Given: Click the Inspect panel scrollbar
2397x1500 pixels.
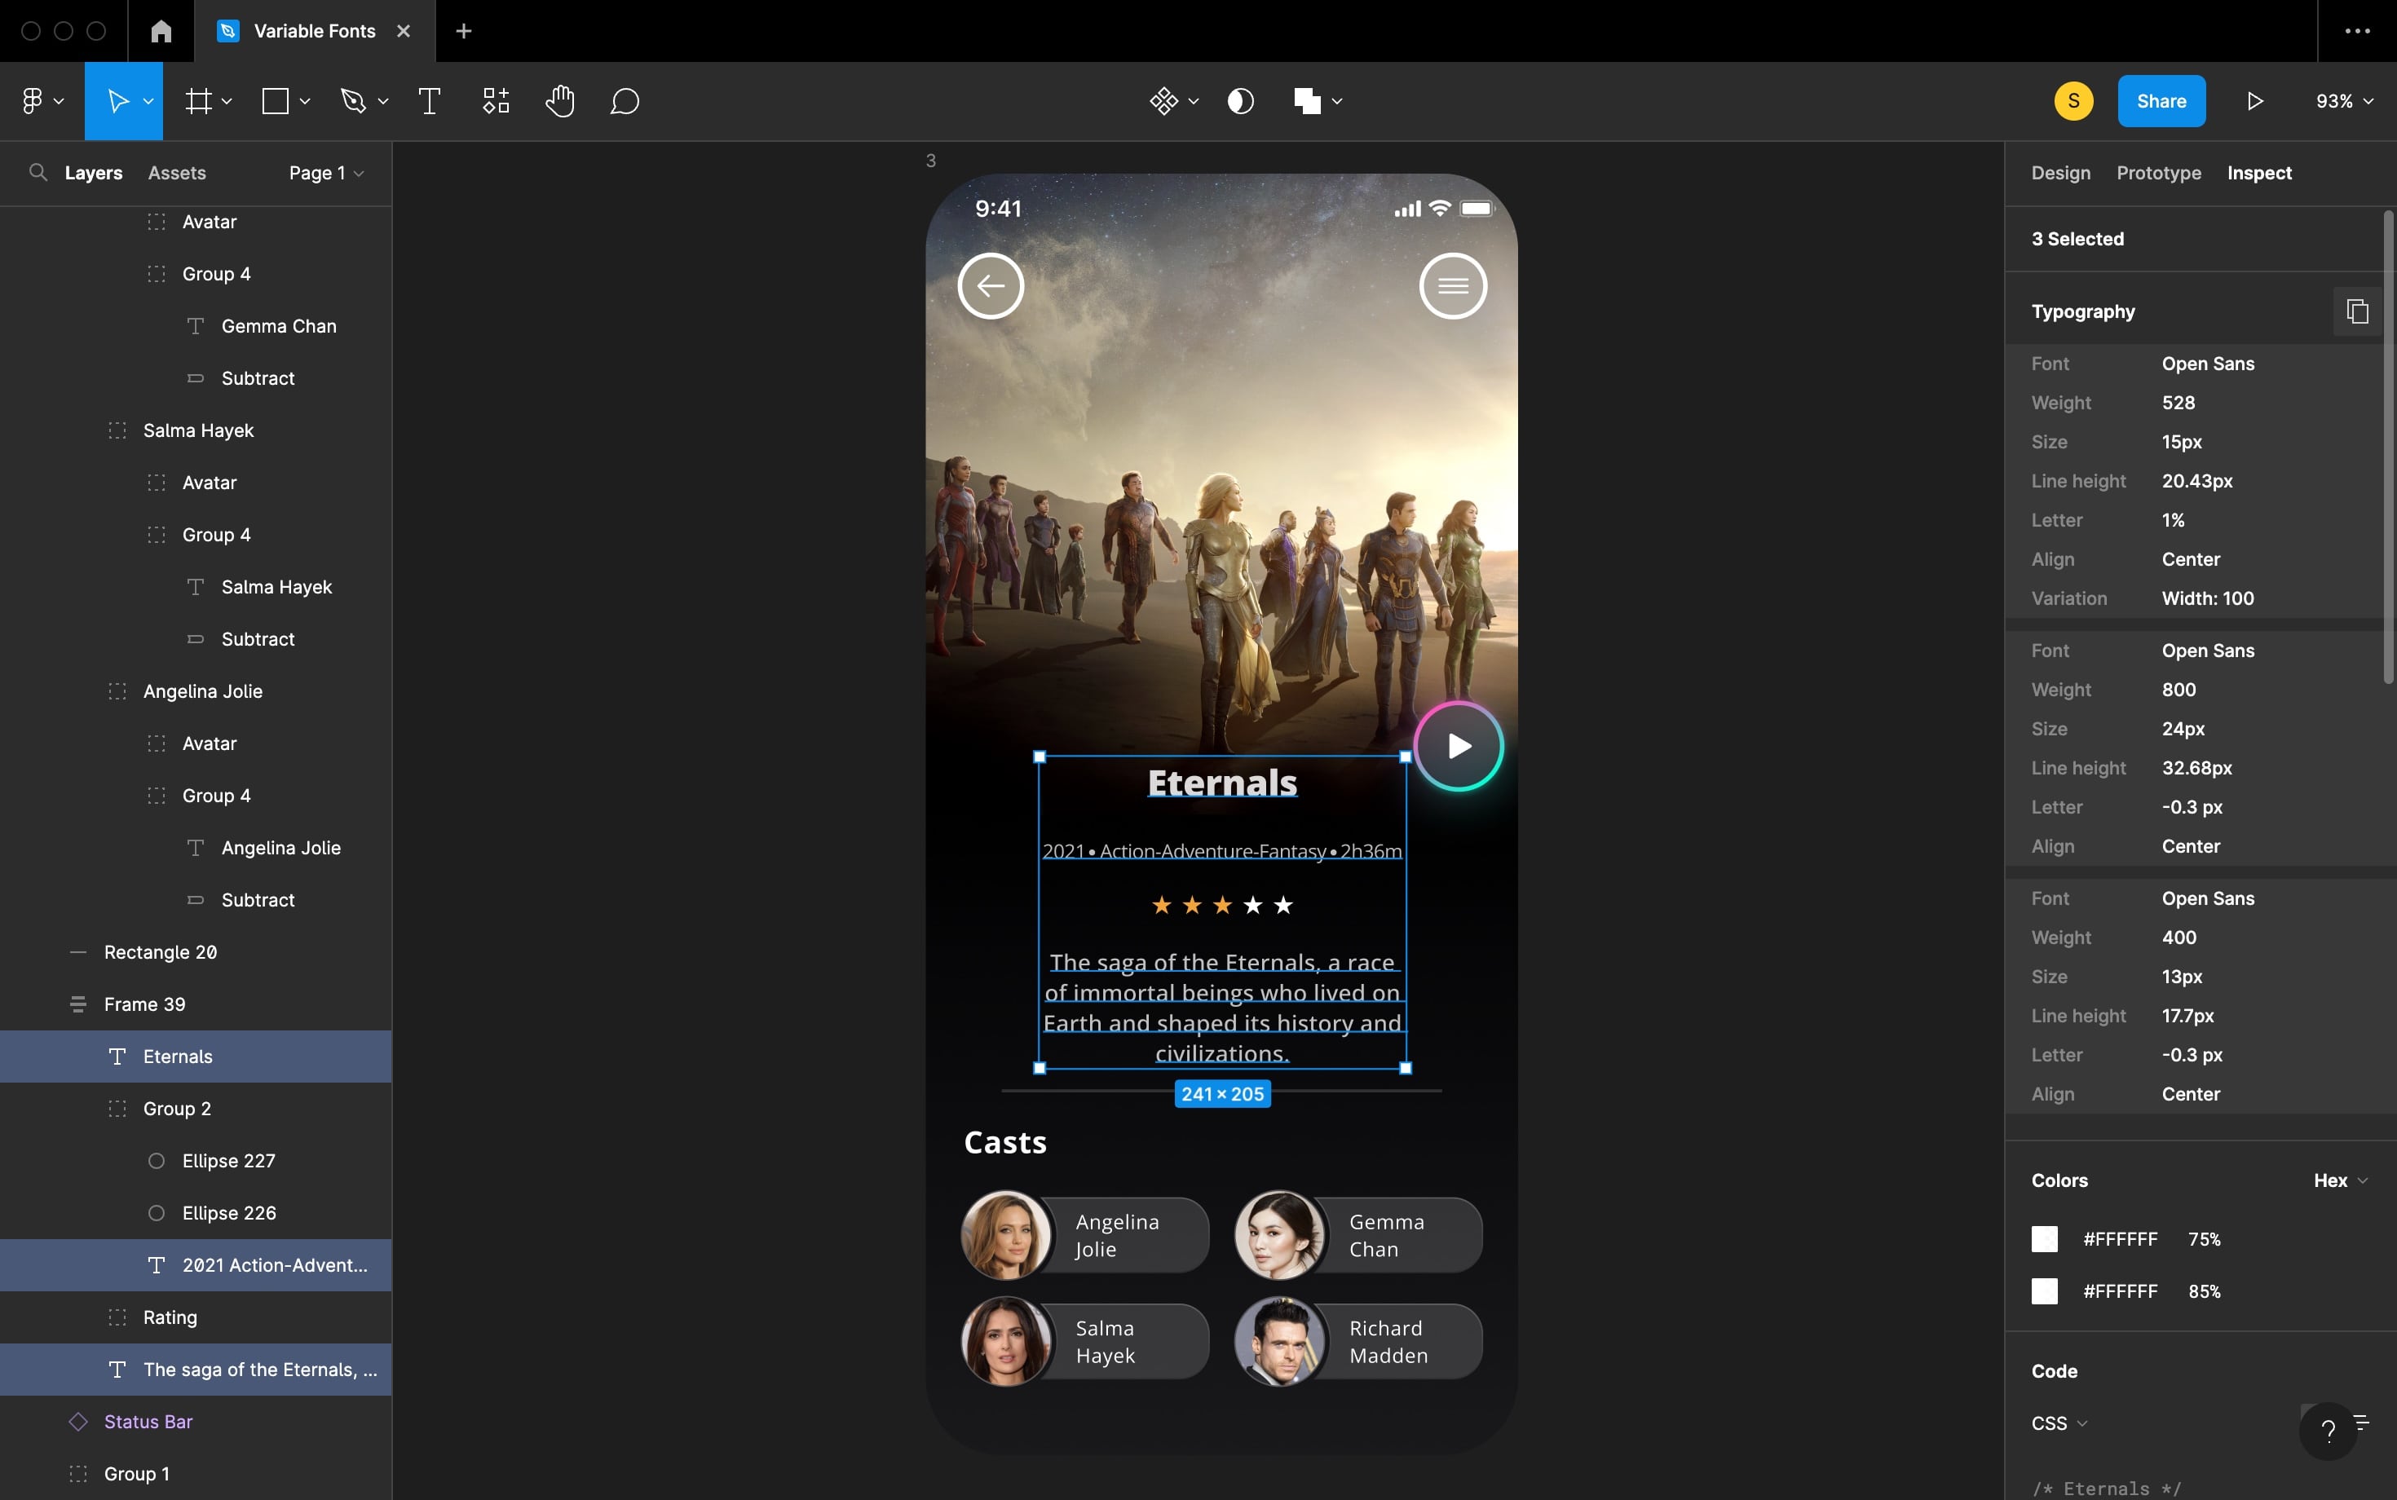Looking at the screenshot, I should (2388, 447).
